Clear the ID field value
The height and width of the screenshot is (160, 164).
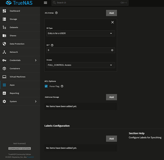point(112,50)
